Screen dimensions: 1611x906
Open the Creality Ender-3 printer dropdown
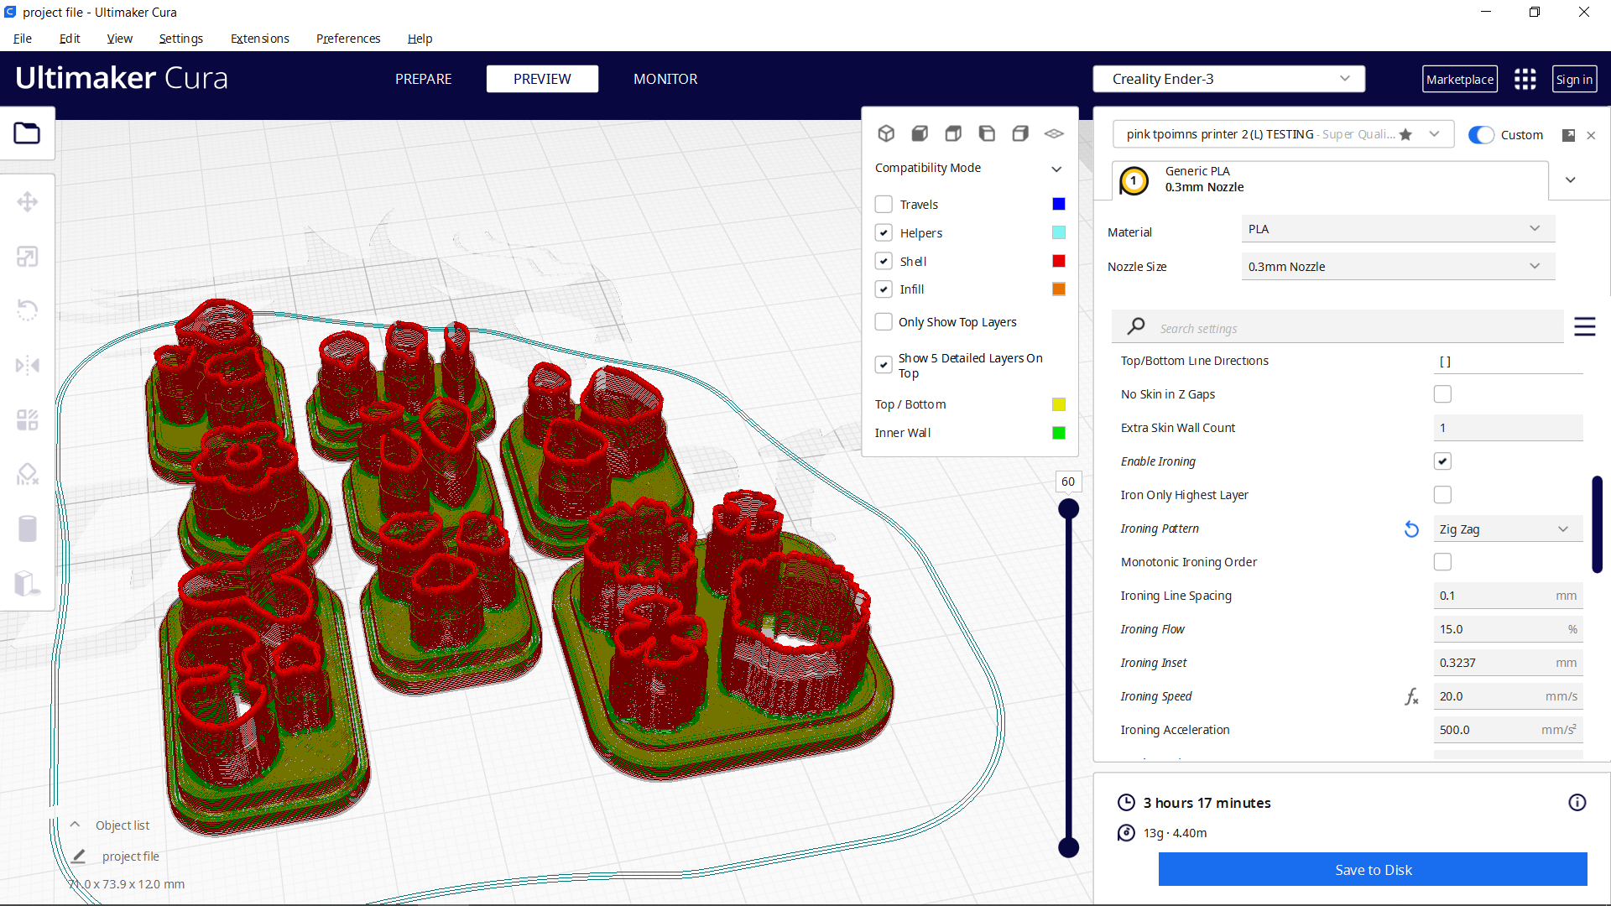click(1228, 78)
